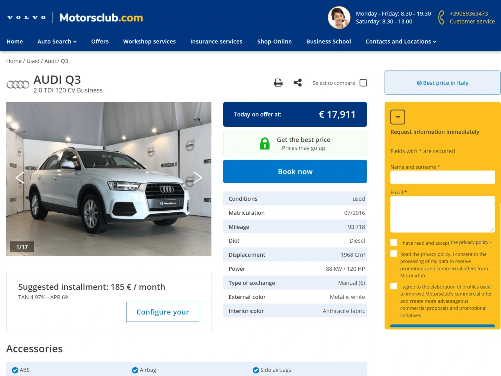Click the Airbag checkmark icon
This screenshot has width=501, height=376.
tap(135, 370)
